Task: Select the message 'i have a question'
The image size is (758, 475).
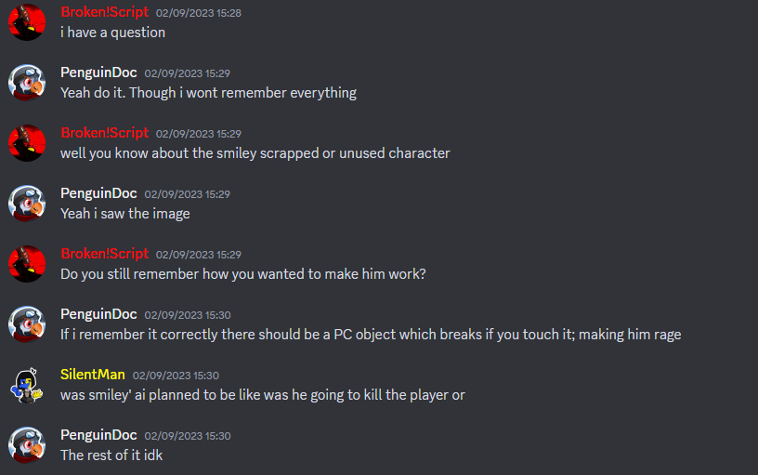Action: click(112, 33)
